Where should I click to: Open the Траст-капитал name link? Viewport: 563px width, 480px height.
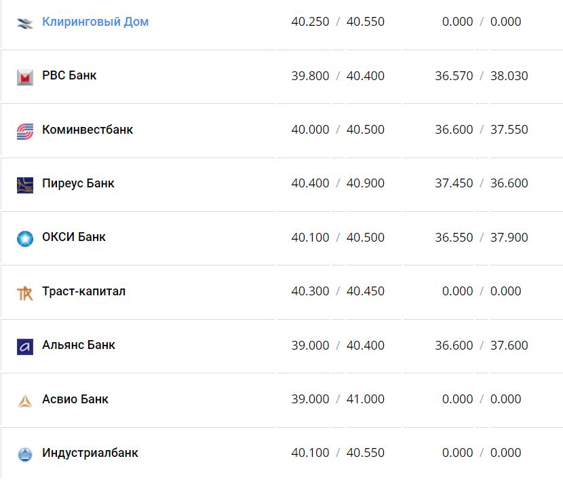point(83,291)
